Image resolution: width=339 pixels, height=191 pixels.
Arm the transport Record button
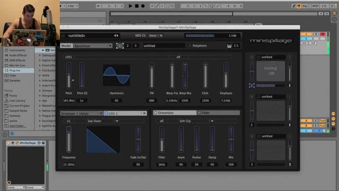(142, 6)
